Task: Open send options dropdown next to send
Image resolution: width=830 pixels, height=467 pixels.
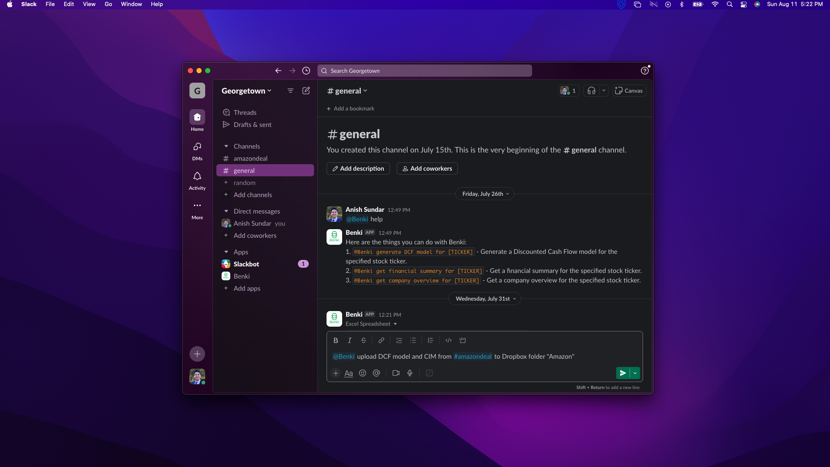Action: pyautogui.click(x=635, y=373)
